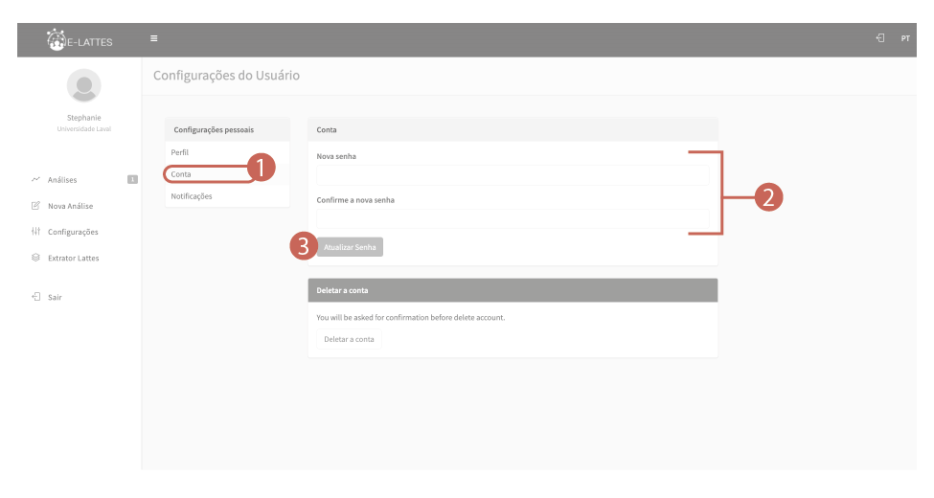The width and height of the screenshot is (934, 498).
Task: Switch to Notificações settings tab
Action: (x=192, y=195)
